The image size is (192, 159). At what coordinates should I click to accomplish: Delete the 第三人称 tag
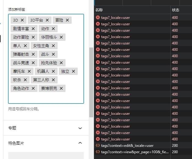53,80
